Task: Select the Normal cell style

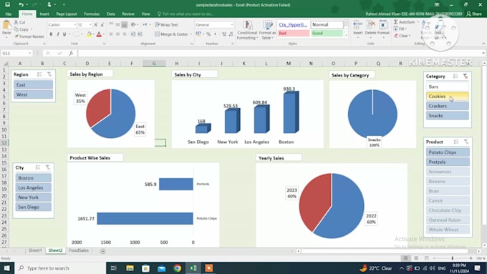Action: click(x=327, y=24)
